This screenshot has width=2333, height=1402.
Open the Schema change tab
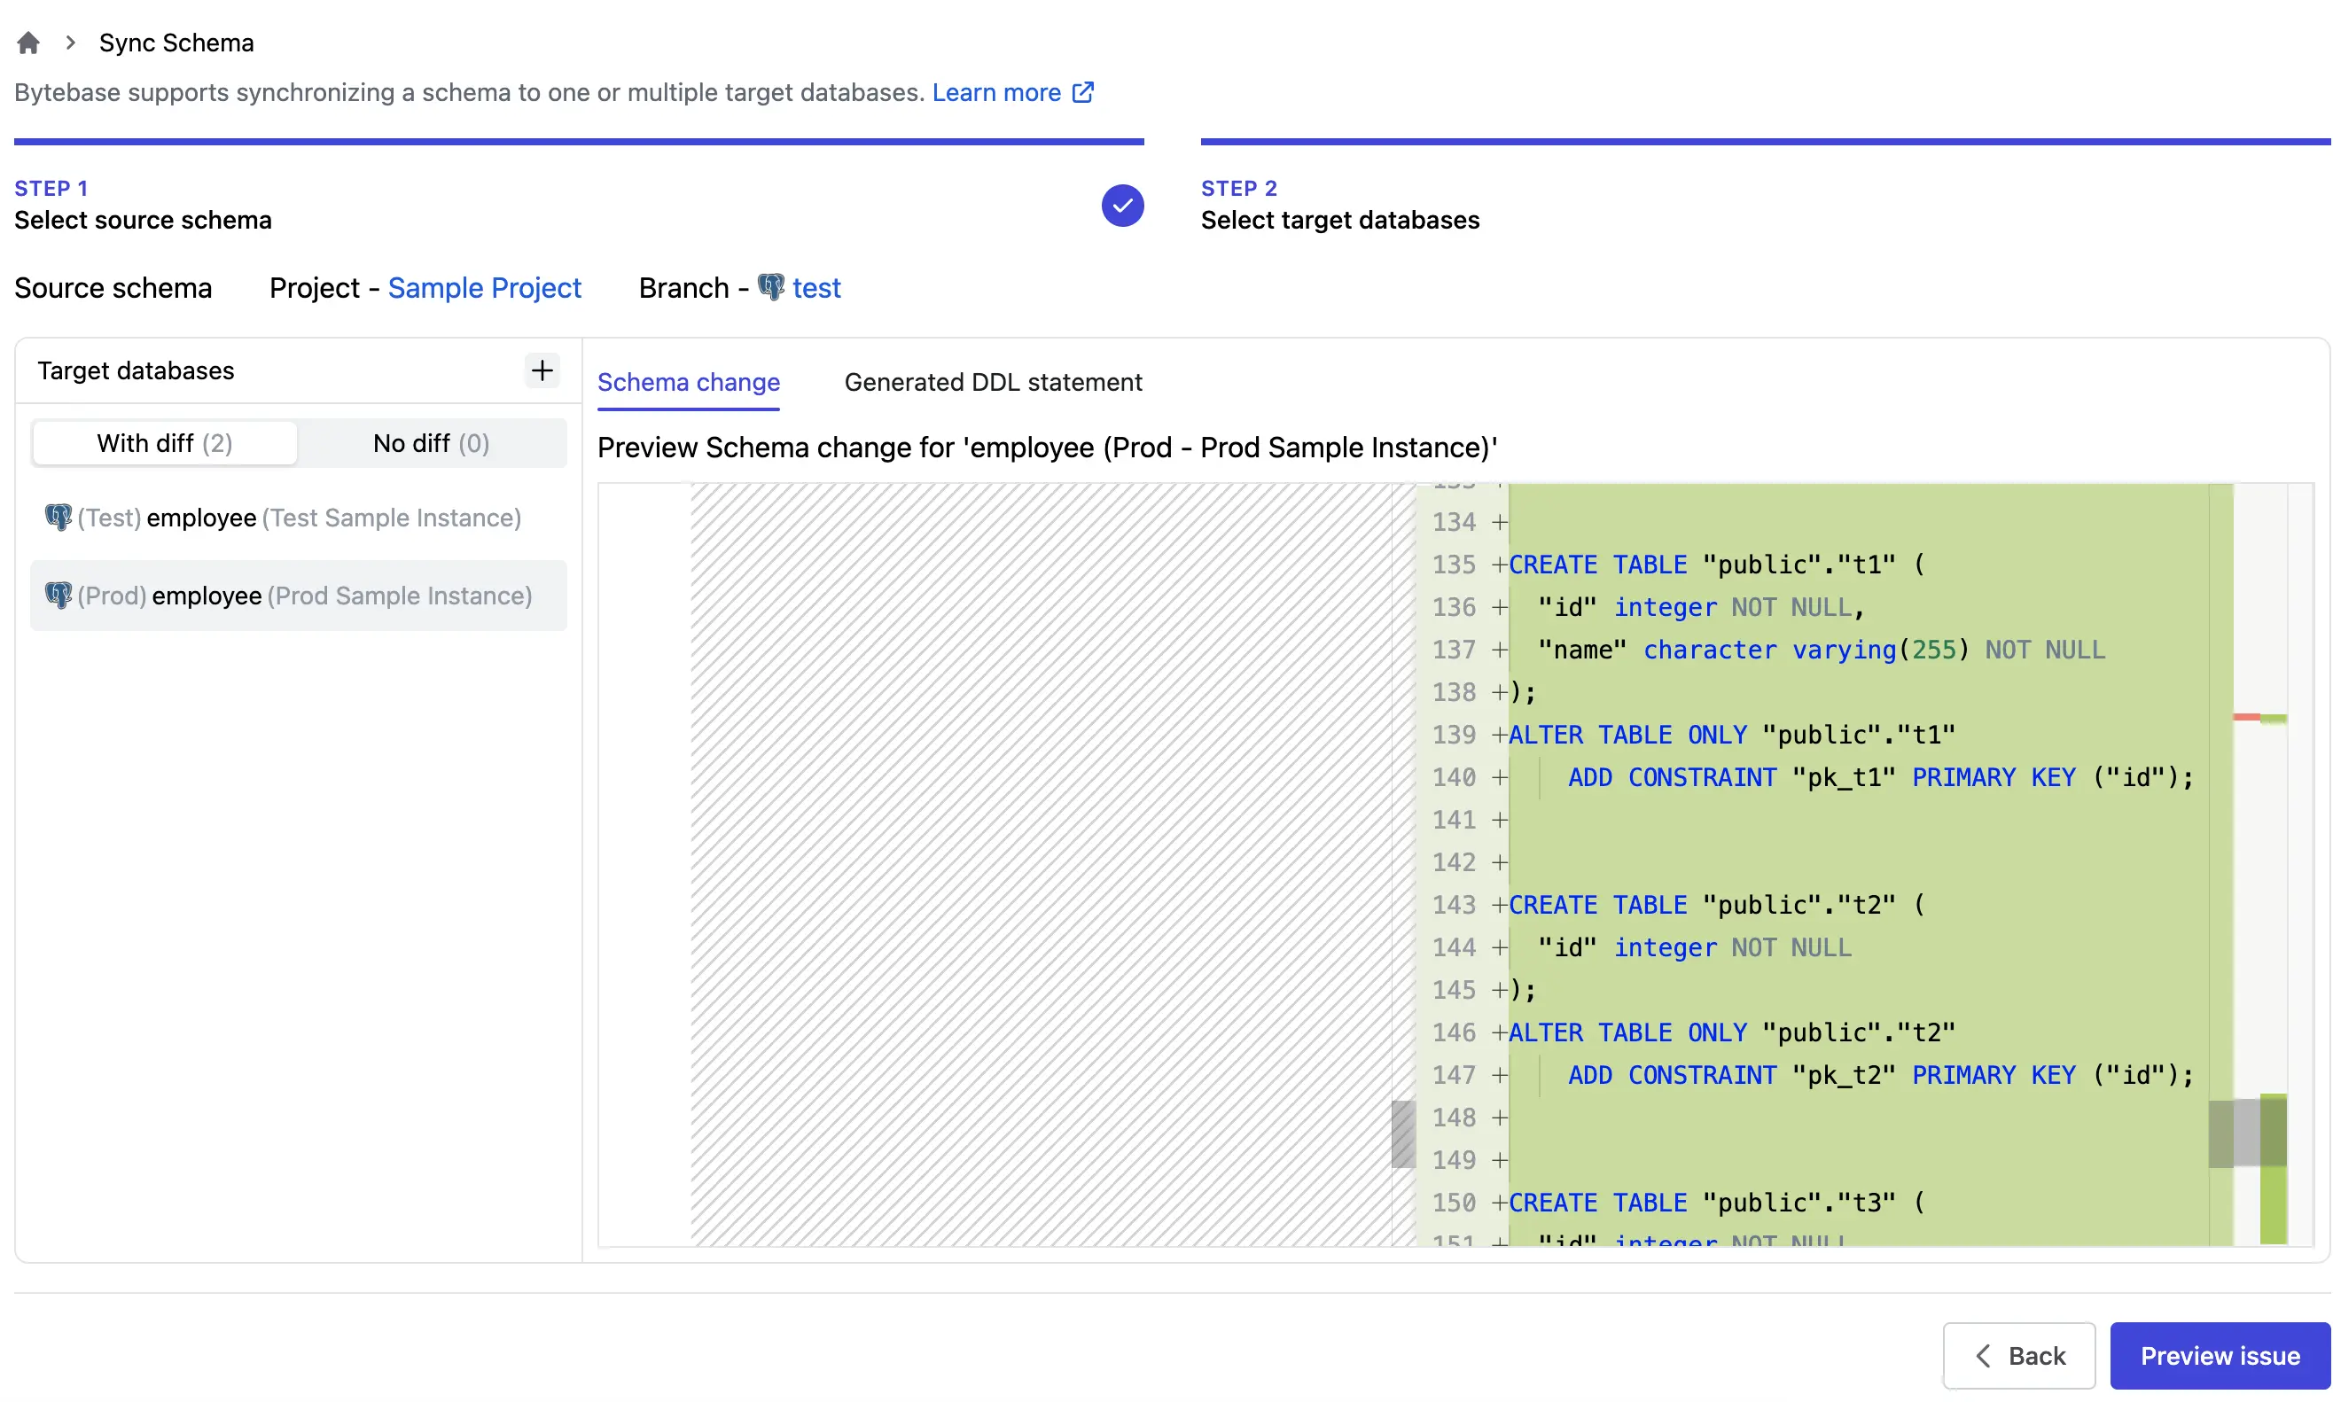tap(688, 382)
